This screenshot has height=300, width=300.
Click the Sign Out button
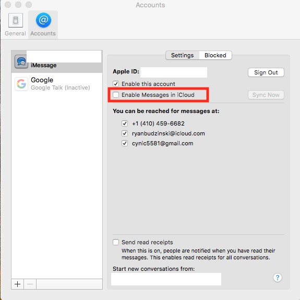pyautogui.click(x=266, y=72)
